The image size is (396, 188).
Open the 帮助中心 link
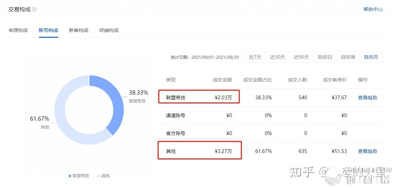(373, 10)
